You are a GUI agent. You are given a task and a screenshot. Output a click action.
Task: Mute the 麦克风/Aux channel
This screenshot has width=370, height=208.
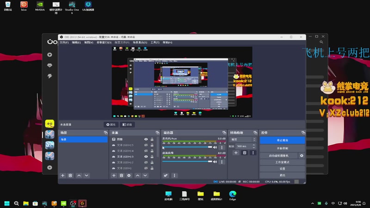click(x=215, y=147)
